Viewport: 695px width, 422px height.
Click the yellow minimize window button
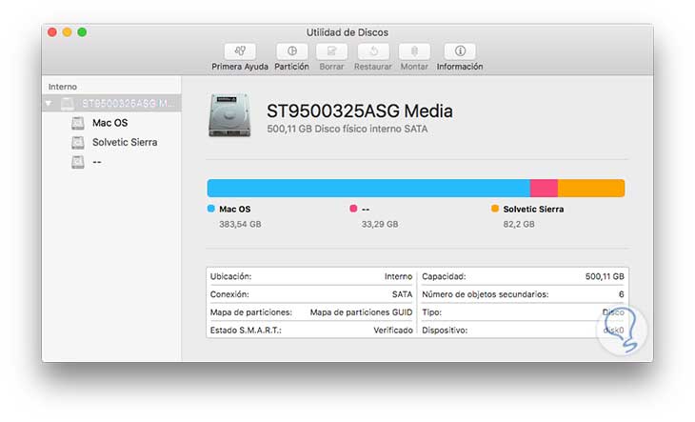coord(67,32)
